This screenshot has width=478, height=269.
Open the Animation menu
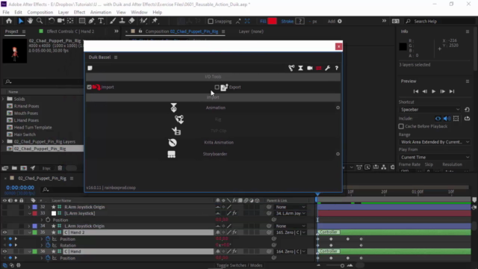(x=101, y=12)
